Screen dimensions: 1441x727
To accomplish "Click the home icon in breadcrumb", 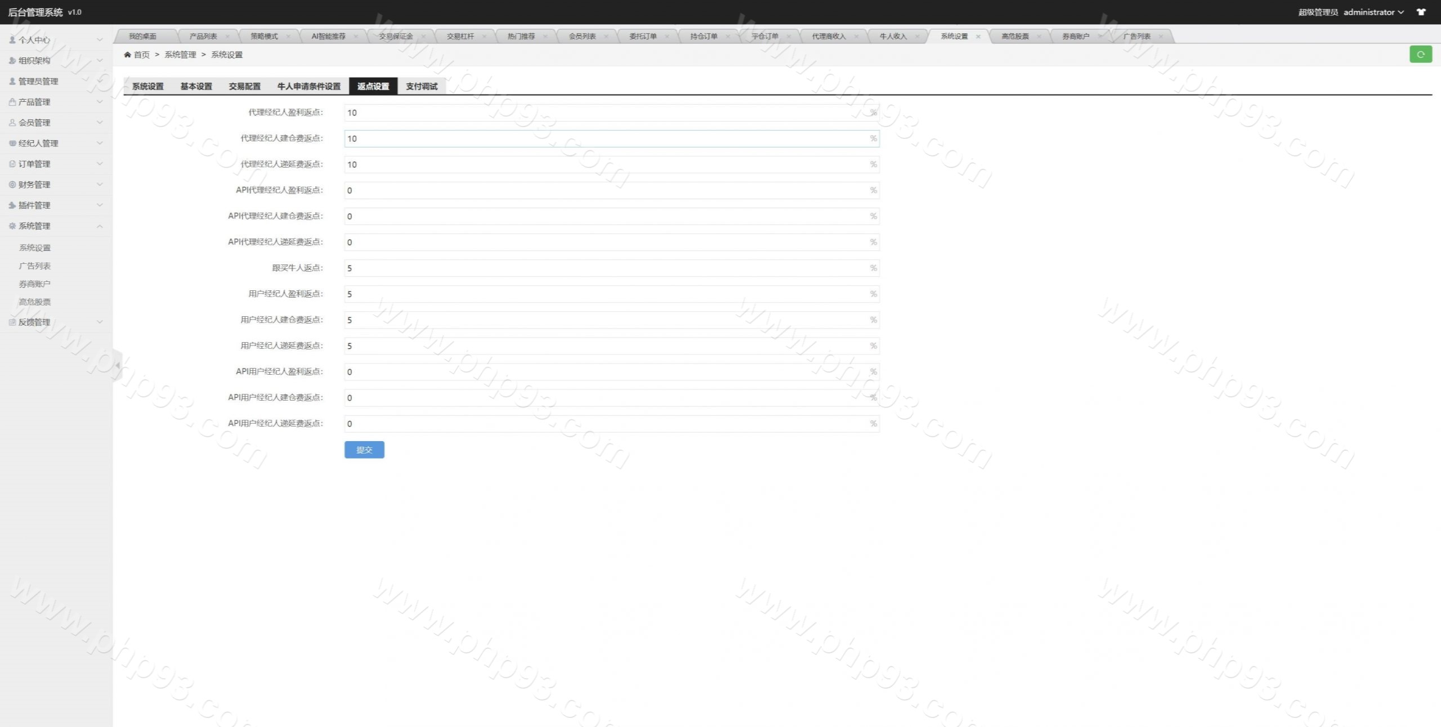I will pos(128,55).
